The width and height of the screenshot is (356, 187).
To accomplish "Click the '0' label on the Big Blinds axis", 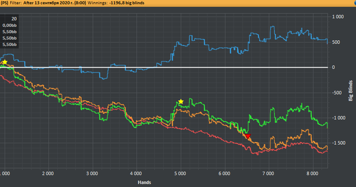I will [x=333, y=67].
